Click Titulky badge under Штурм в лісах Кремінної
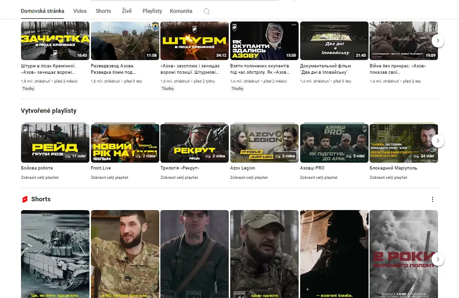Image resolution: width=459 pixels, height=298 pixels. point(28,88)
